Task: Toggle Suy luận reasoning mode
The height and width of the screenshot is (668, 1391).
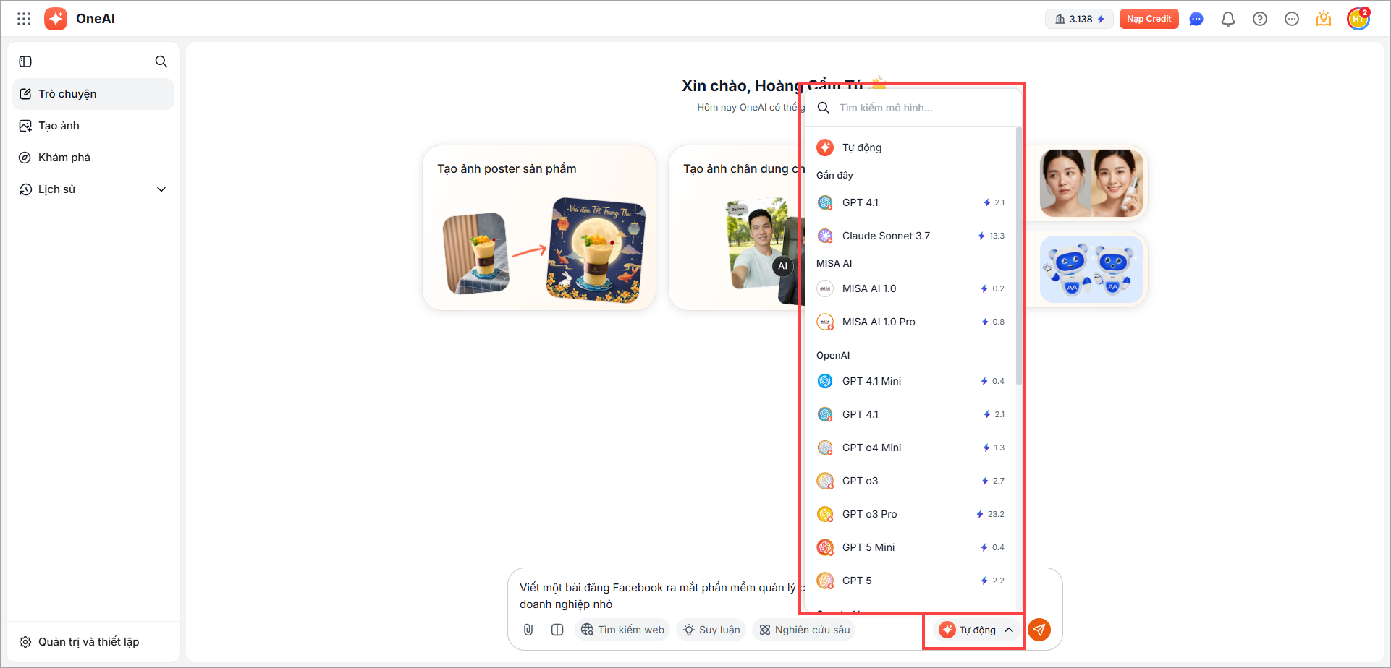Action: [711, 630]
